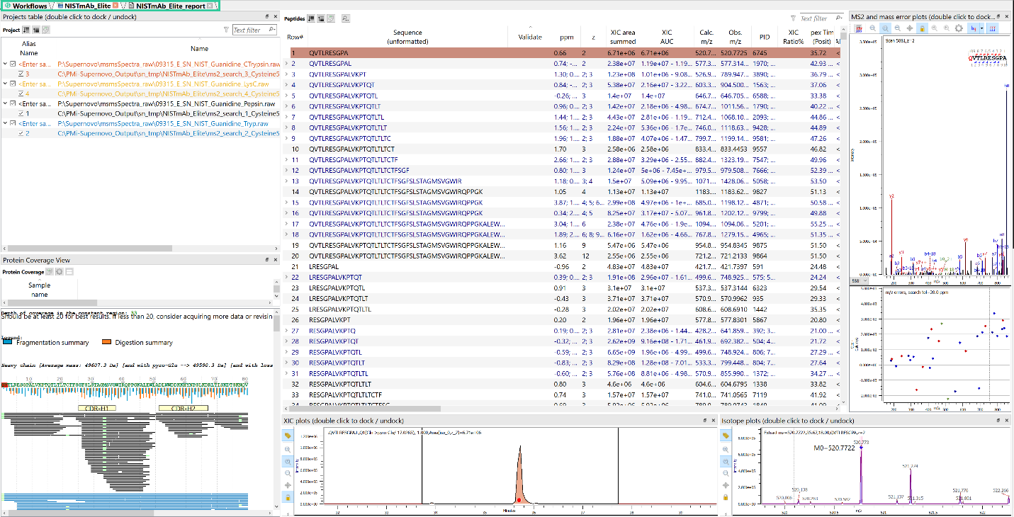Click the second icon in the Project toolbar

coord(36,30)
